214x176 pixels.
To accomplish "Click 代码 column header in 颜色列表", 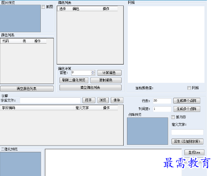I will pos(11,41).
